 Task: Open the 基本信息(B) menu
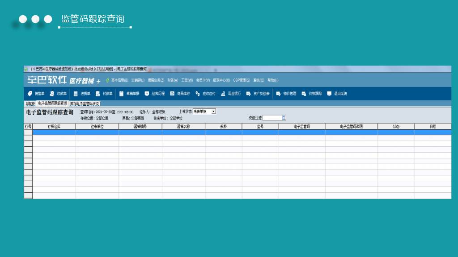(119, 80)
